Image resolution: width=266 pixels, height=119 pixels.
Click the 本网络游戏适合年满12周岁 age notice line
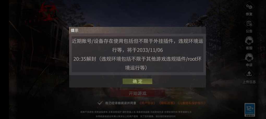click(x=136, y=116)
